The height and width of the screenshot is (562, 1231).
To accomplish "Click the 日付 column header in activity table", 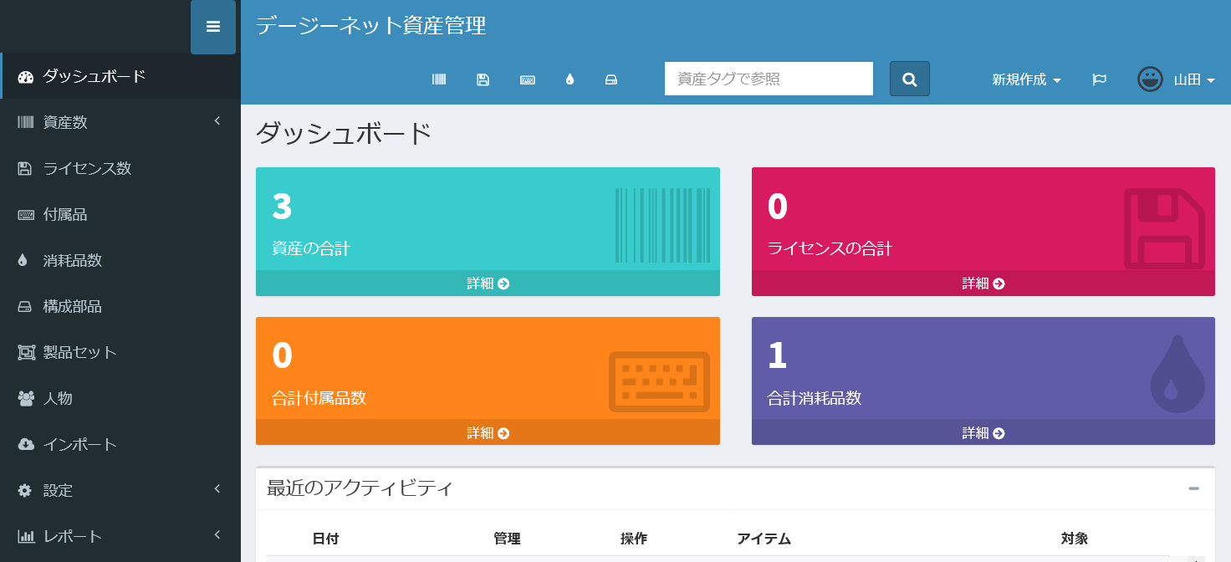I will click(x=325, y=539).
